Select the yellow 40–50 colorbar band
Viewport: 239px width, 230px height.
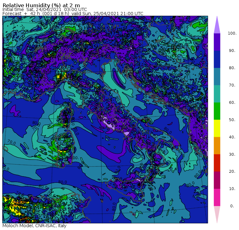point(217,128)
